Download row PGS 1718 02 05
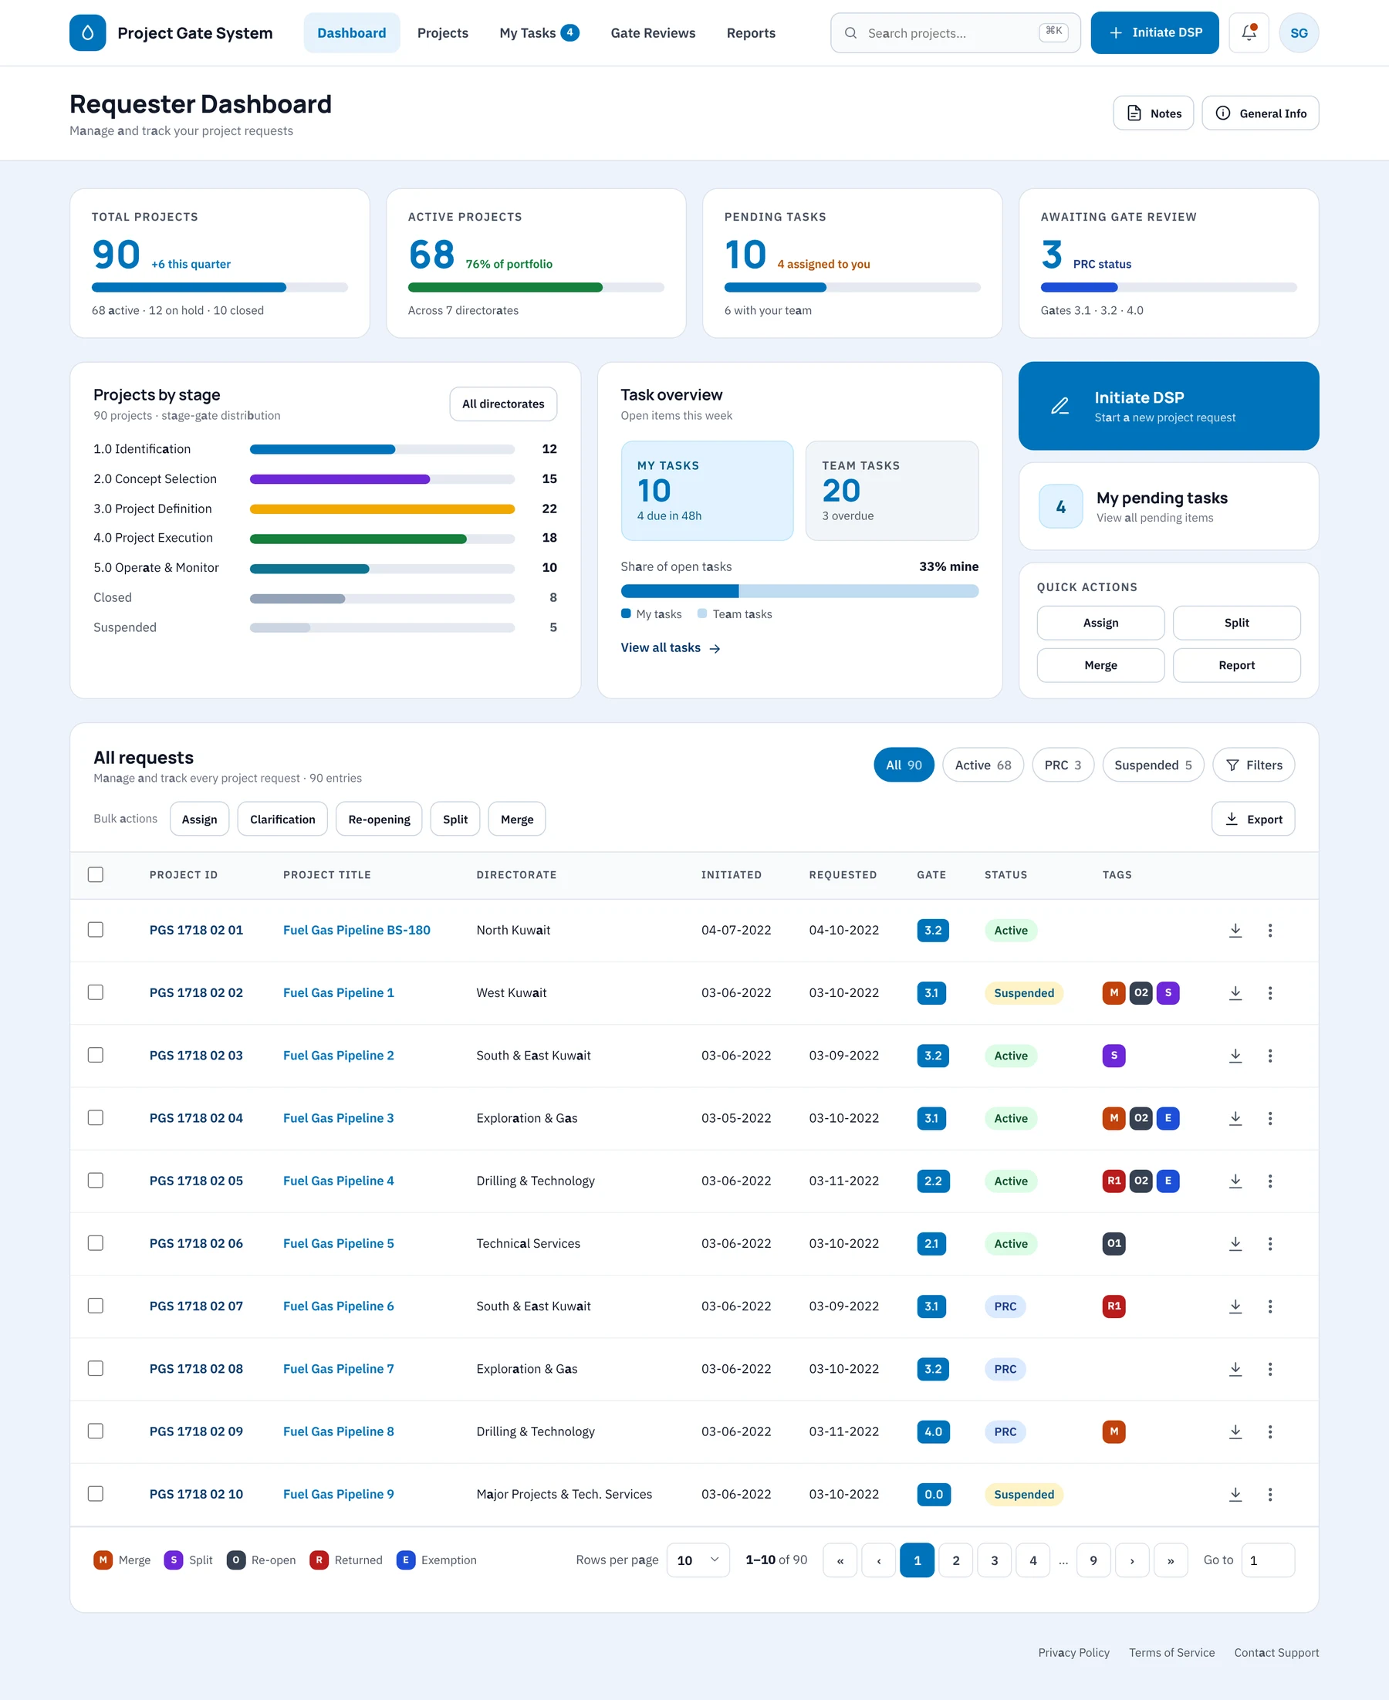Image resolution: width=1389 pixels, height=1700 pixels. [x=1235, y=1180]
